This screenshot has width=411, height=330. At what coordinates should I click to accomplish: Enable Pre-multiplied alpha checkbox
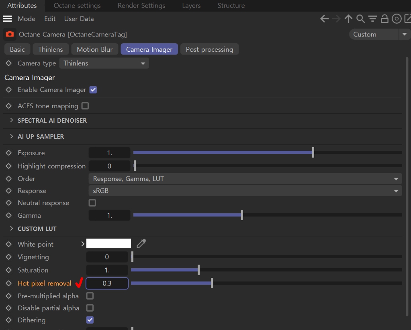(90, 296)
